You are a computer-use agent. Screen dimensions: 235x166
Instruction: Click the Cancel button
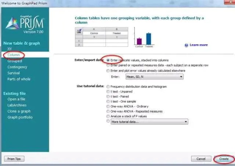(201, 159)
